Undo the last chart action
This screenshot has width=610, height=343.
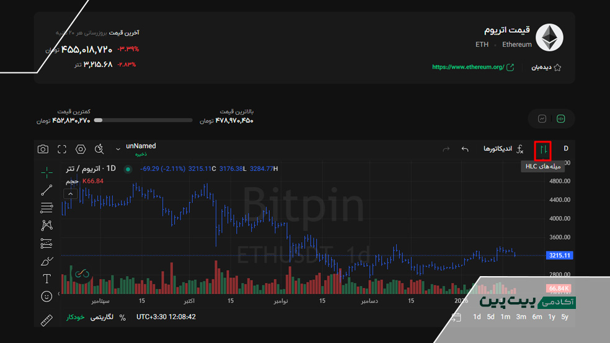[x=465, y=149]
